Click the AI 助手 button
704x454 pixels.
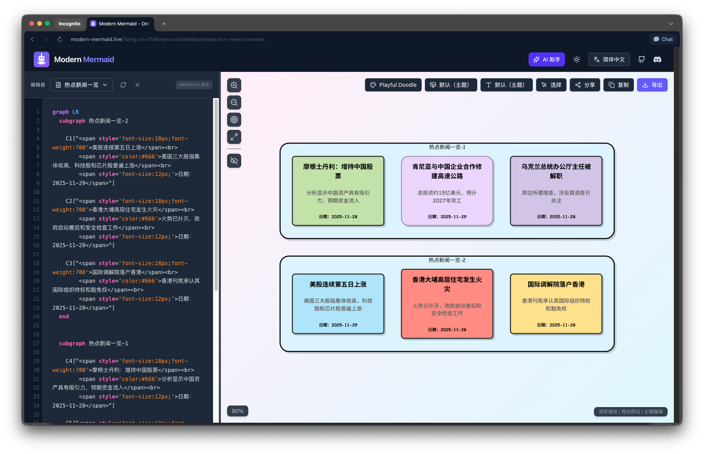pyautogui.click(x=546, y=59)
